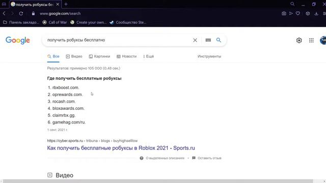Open the Сообщество Steam bookmark

[128, 22]
